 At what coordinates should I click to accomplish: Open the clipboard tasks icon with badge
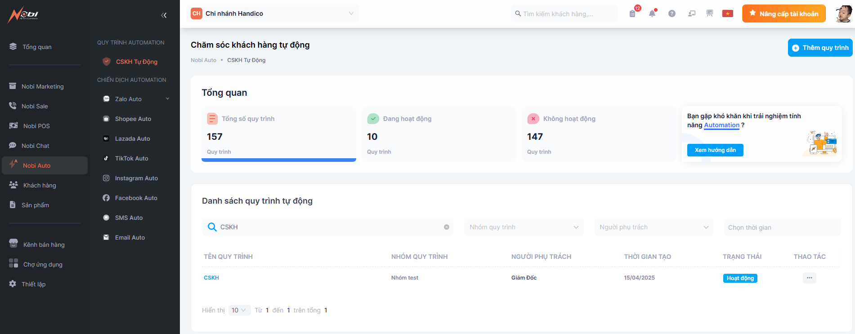pyautogui.click(x=632, y=13)
